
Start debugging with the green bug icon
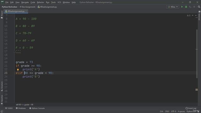tap(186, 7)
